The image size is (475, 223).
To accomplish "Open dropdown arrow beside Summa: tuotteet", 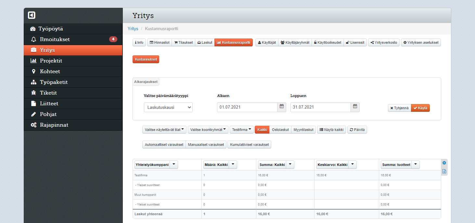I will pos(416,165).
